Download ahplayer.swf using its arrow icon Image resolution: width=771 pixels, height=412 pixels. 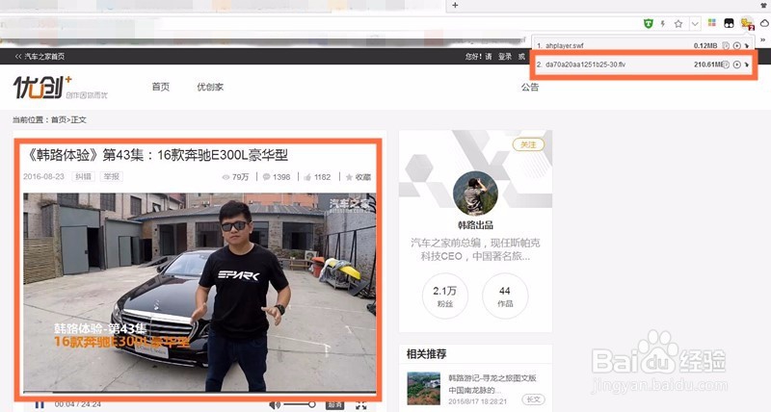746,45
